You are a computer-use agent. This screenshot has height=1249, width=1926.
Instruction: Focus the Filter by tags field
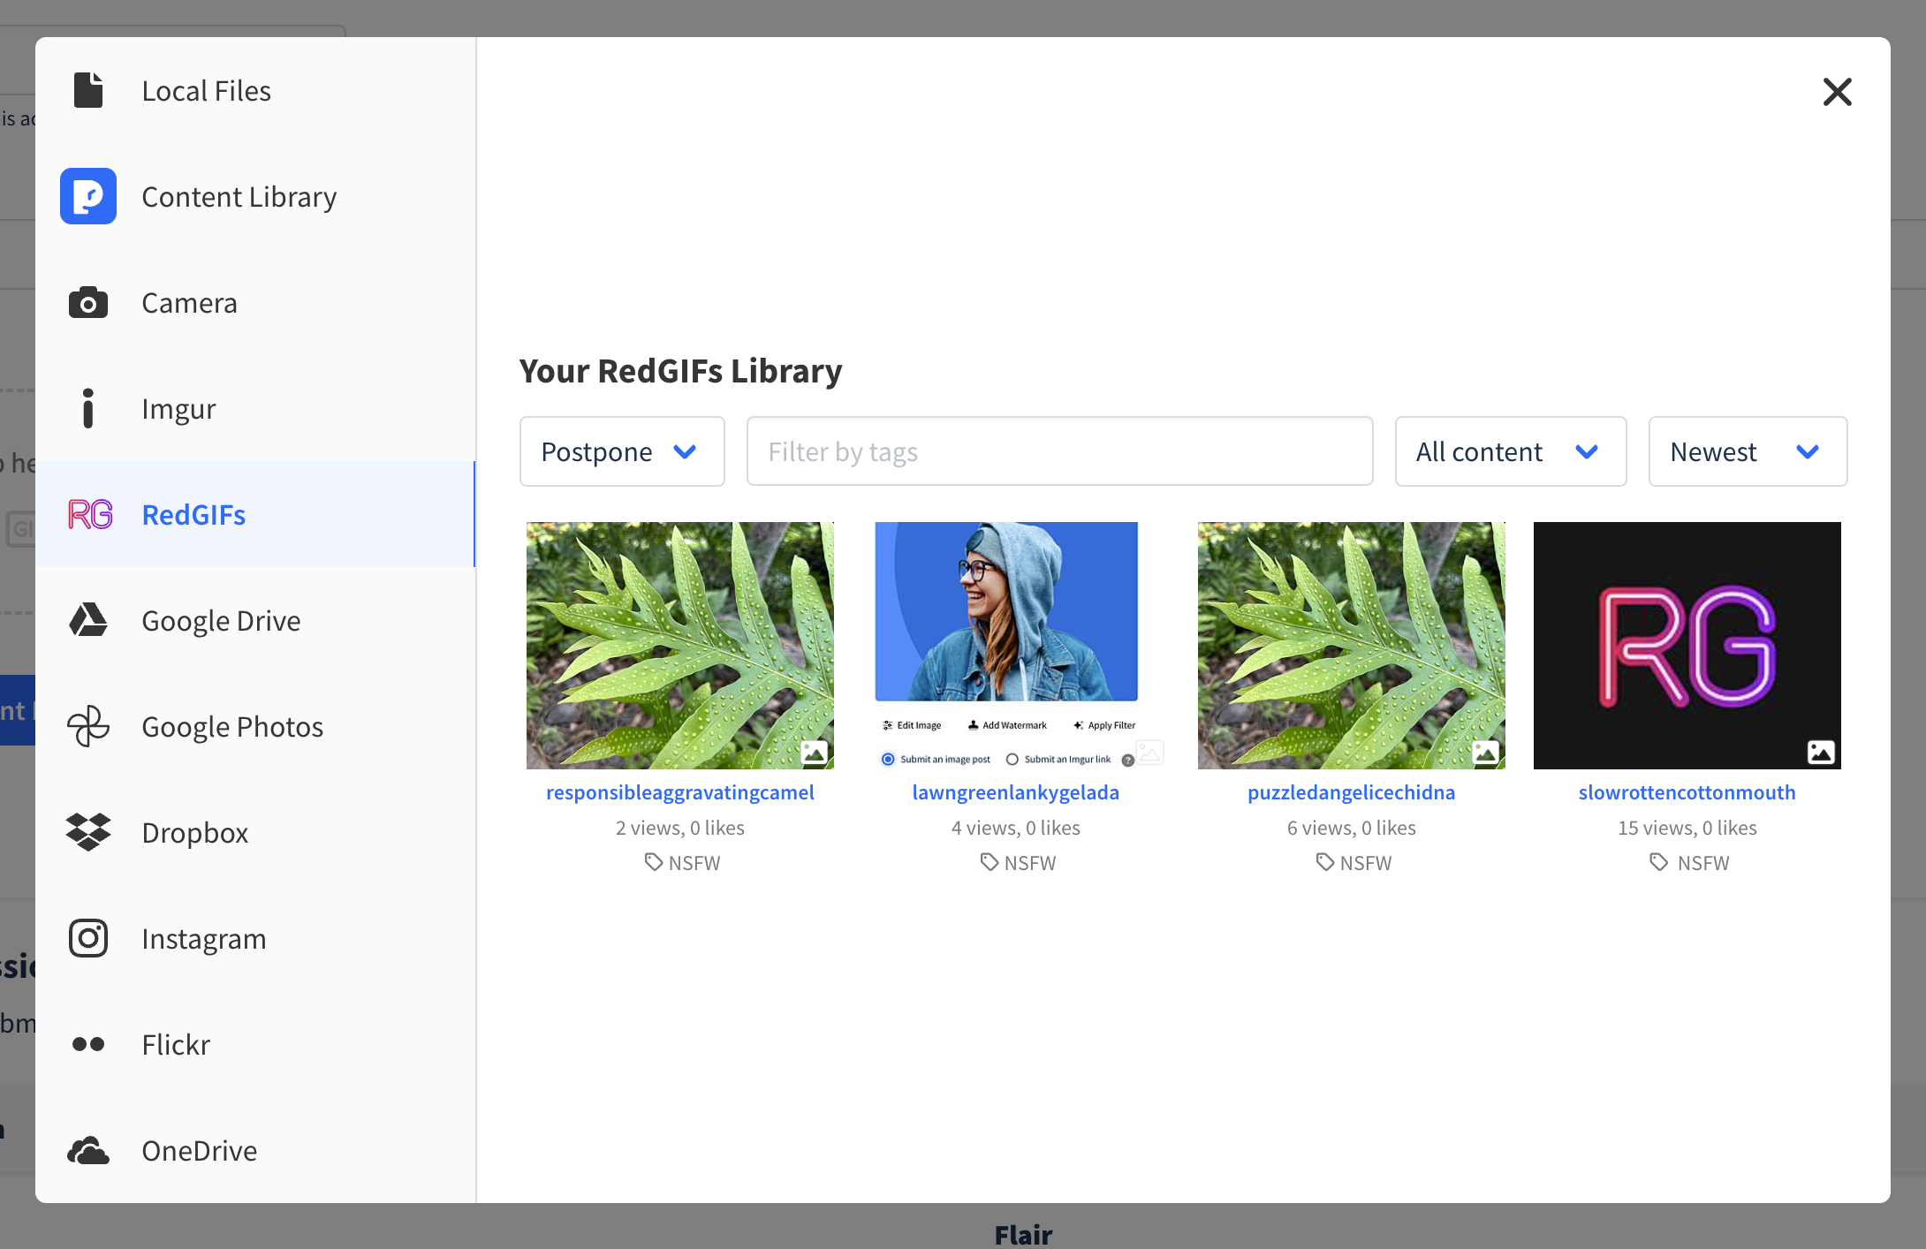1060,451
